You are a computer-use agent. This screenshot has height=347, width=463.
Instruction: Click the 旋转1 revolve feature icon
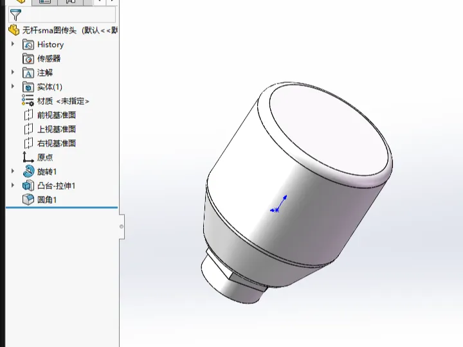coord(28,171)
